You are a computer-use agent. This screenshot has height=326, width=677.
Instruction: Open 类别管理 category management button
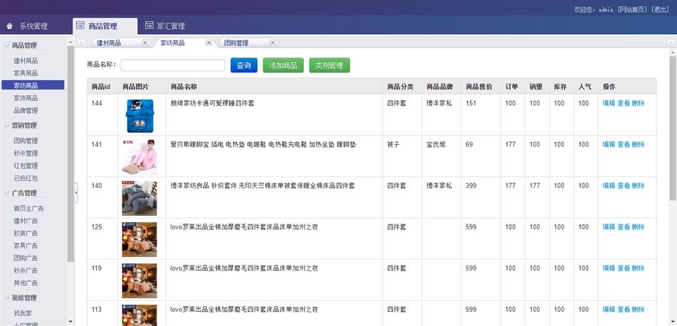[329, 65]
